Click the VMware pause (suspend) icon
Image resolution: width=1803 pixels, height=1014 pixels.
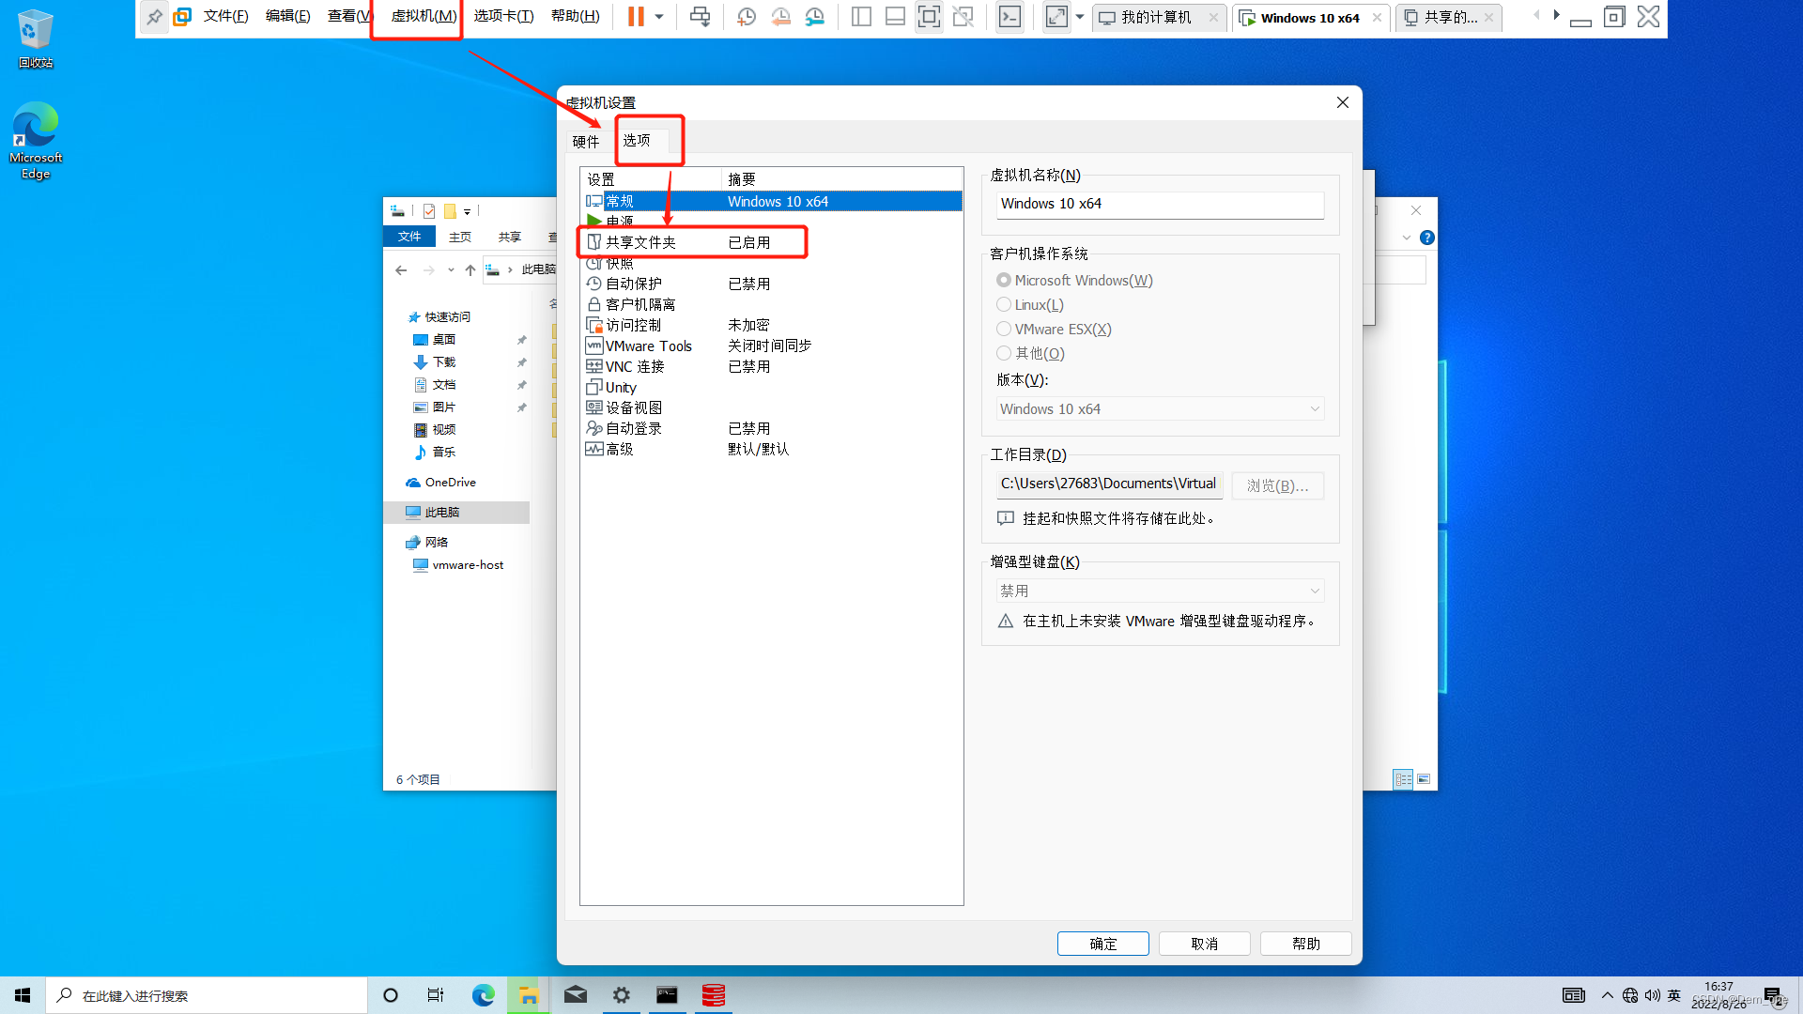pyautogui.click(x=636, y=17)
